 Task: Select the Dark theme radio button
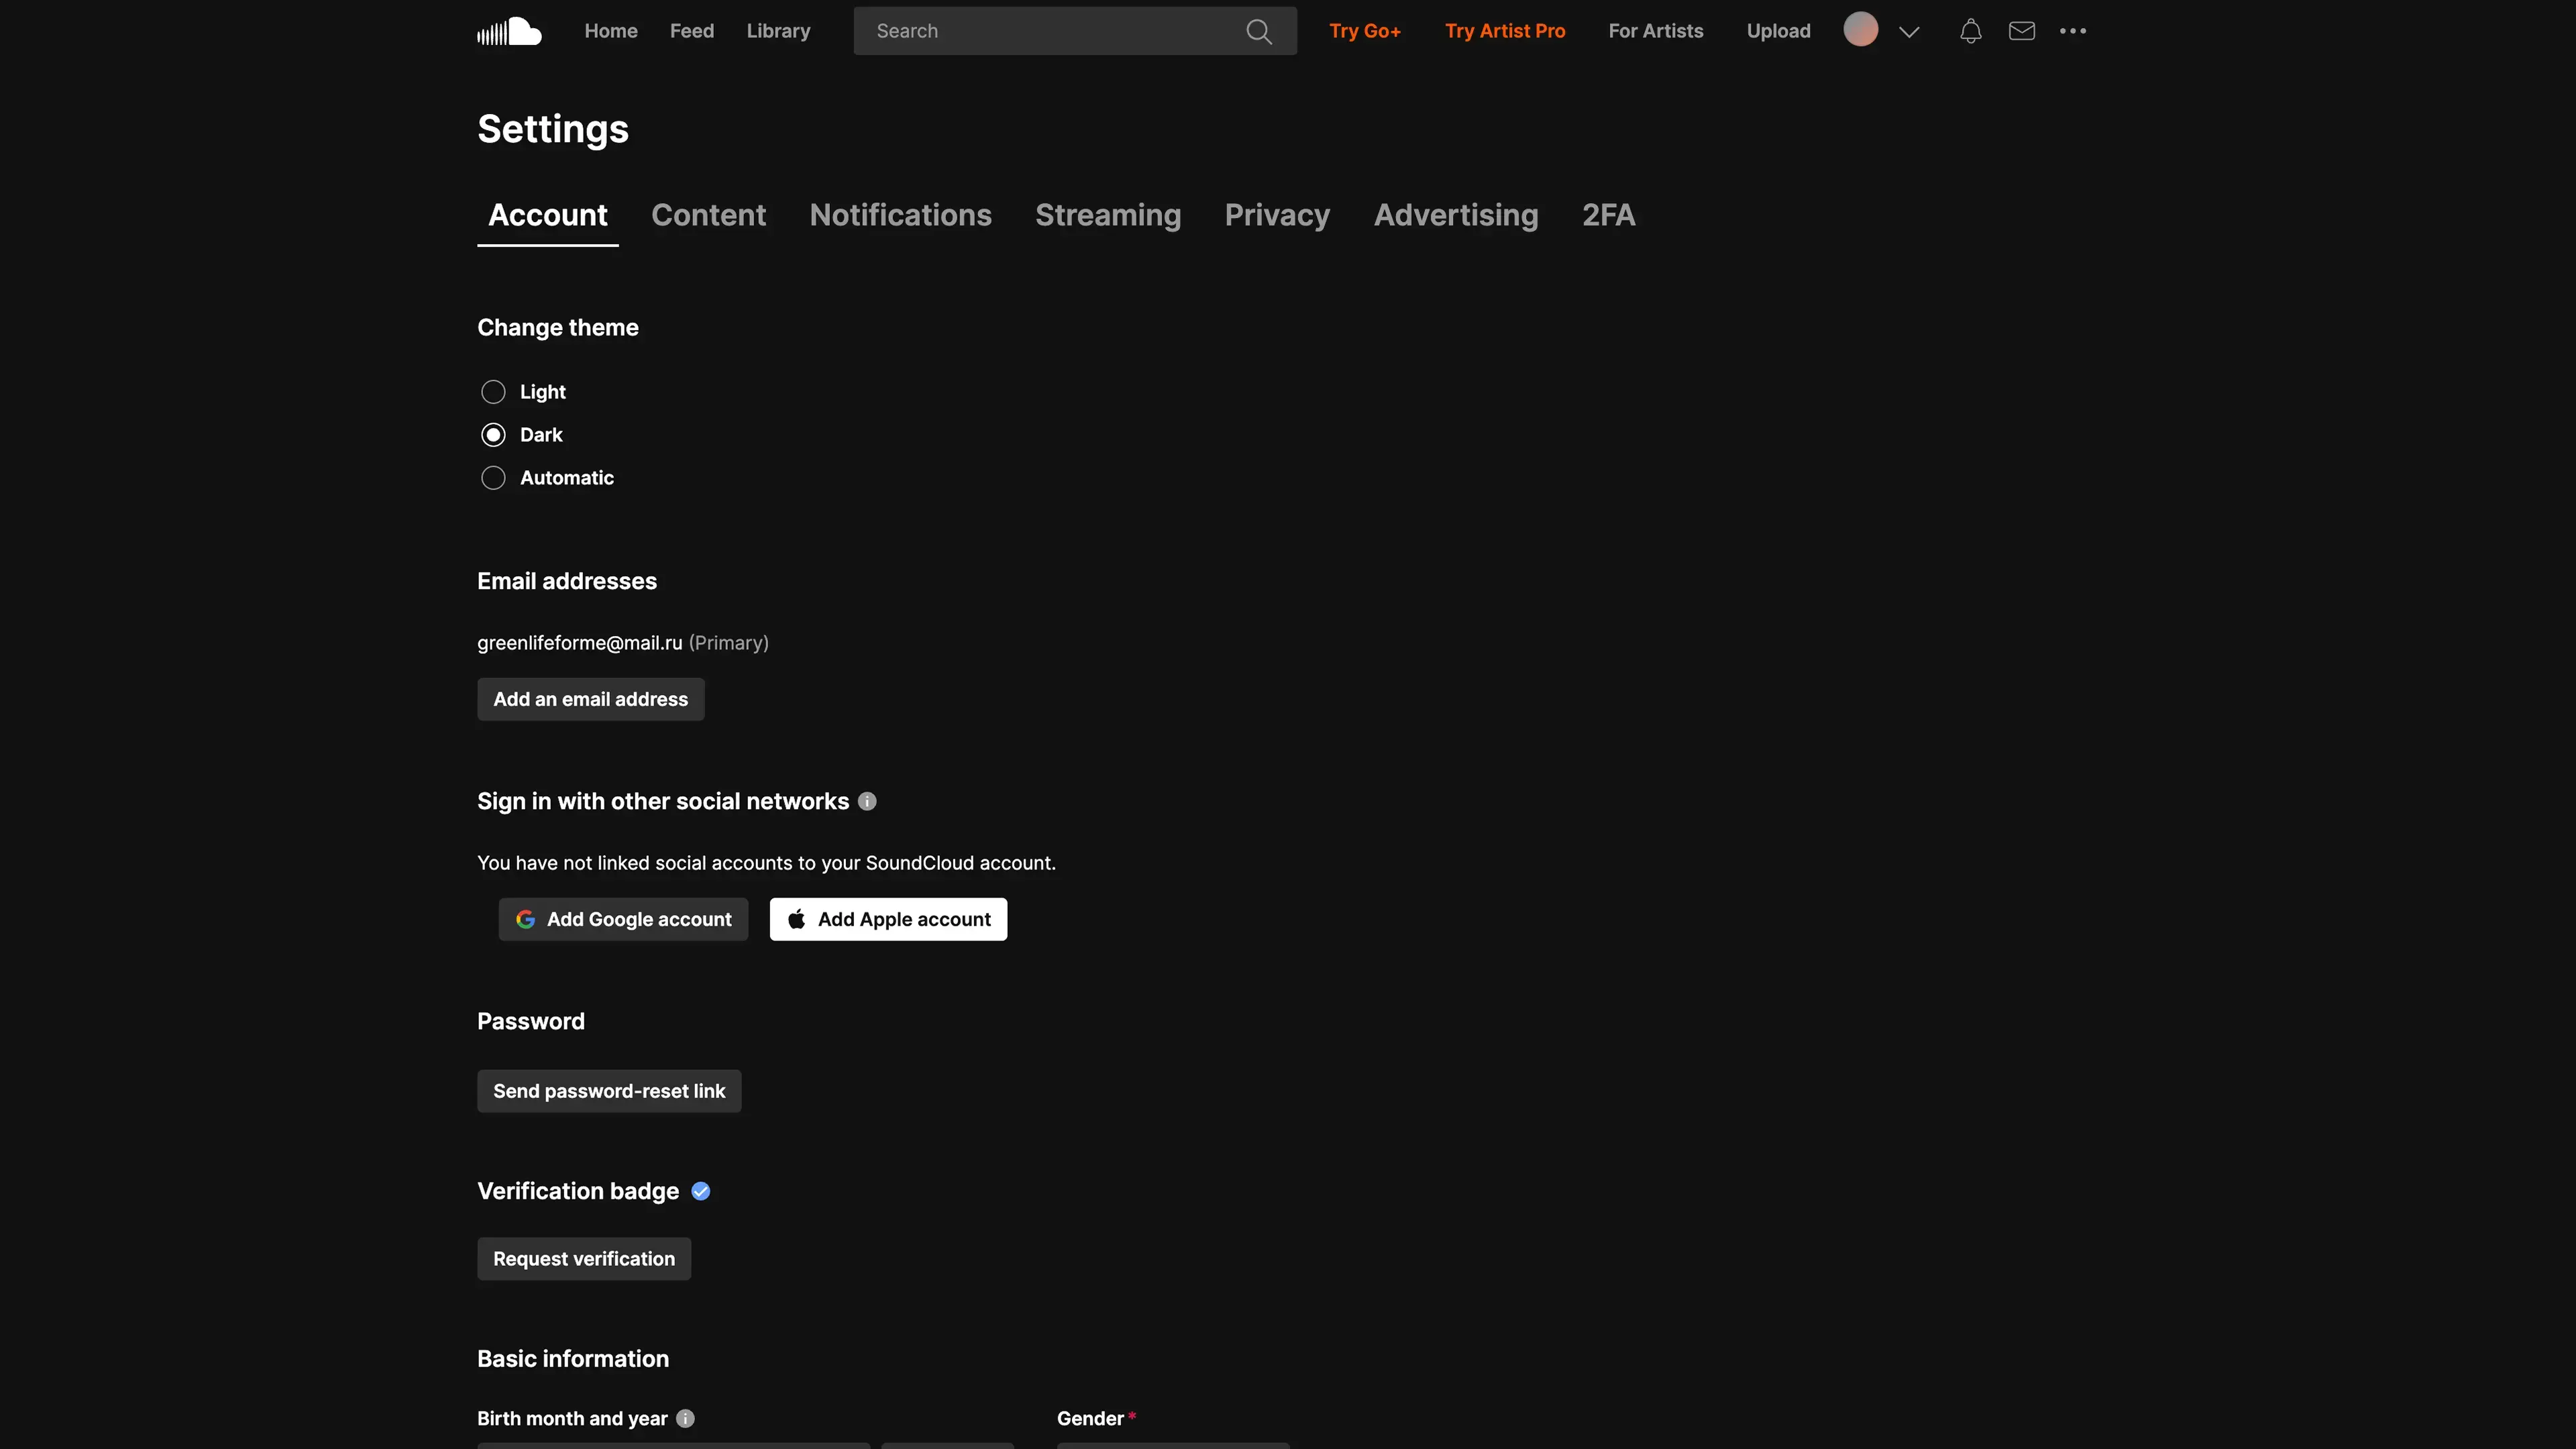493,435
